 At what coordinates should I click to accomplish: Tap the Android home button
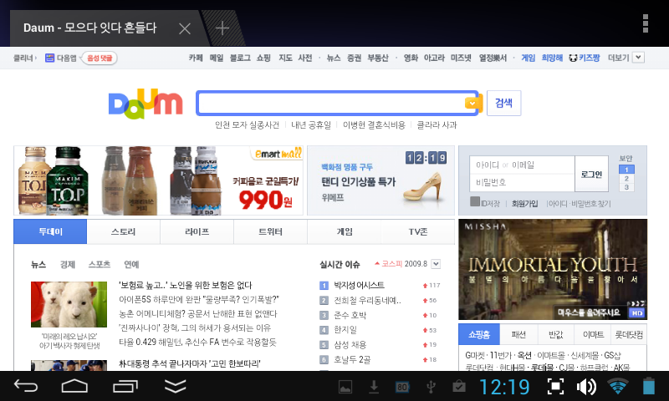[74, 386]
